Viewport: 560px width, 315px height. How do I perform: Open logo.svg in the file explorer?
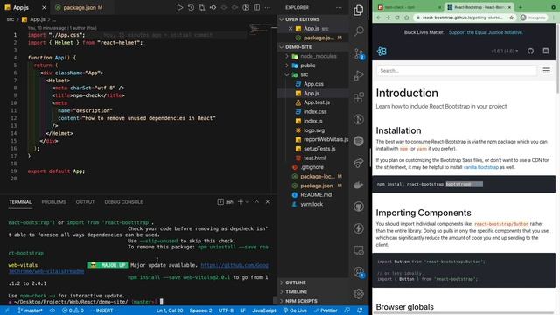[x=314, y=130]
